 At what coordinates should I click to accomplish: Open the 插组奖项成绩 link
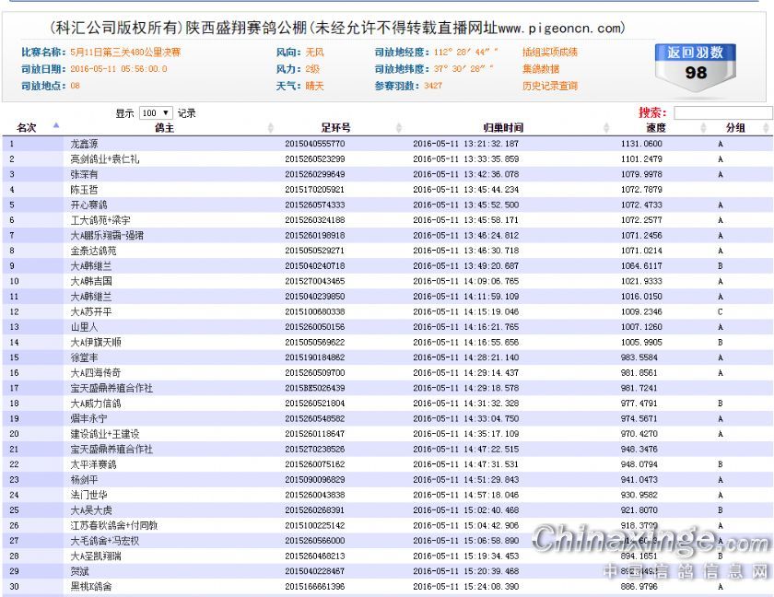click(550, 53)
